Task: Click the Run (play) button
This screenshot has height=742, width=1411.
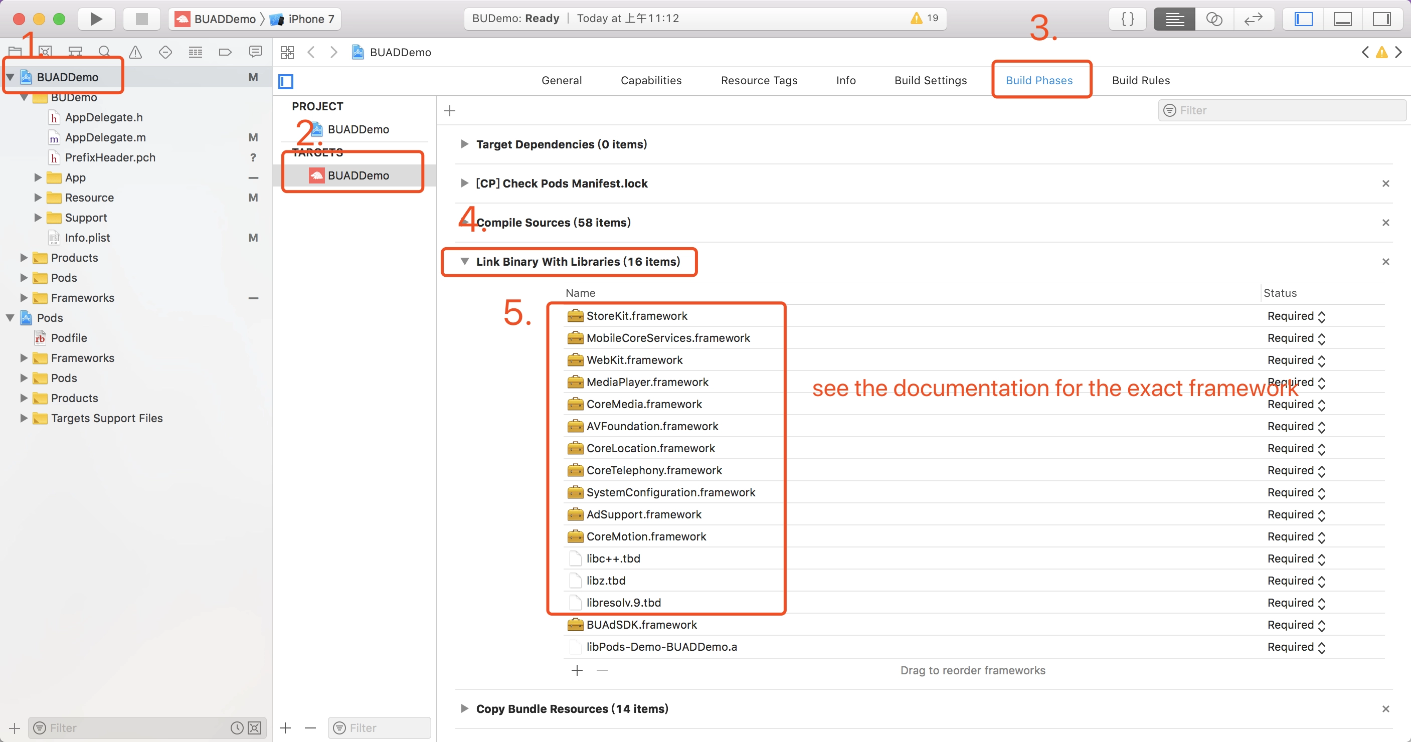Action: (x=96, y=19)
